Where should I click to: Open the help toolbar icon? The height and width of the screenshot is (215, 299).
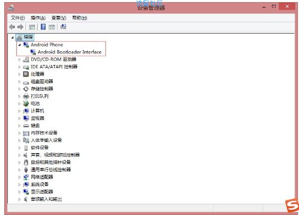43,27
